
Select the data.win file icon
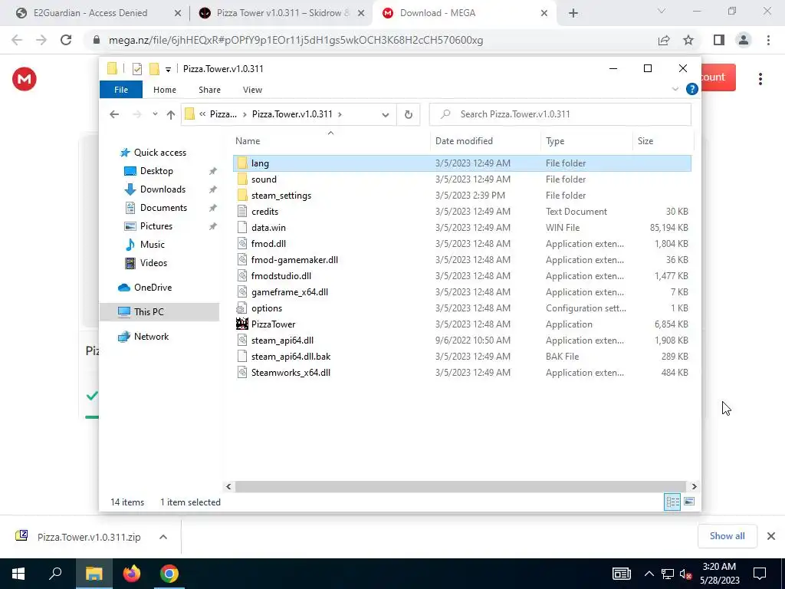[x=242, y=227]
